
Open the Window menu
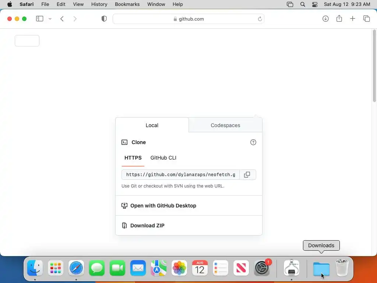click(156, 4)
